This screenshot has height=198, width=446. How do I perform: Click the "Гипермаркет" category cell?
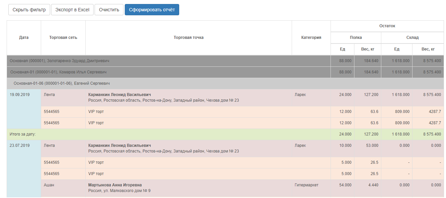click(306, 185)
